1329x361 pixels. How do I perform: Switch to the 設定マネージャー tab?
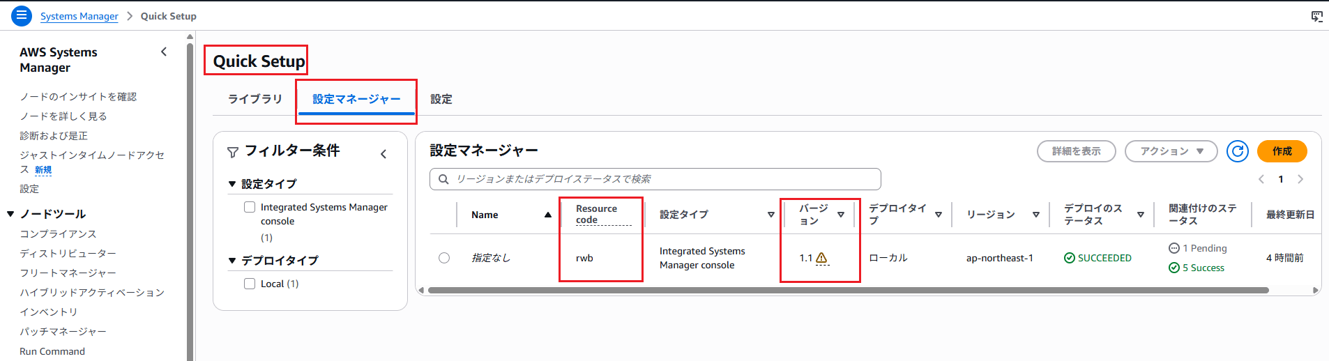pos(356,99)
